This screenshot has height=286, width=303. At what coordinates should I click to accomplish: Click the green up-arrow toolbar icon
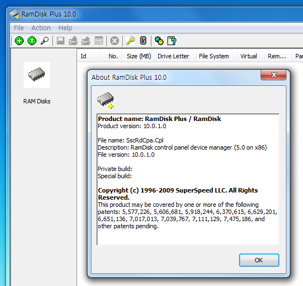(32, 41)
